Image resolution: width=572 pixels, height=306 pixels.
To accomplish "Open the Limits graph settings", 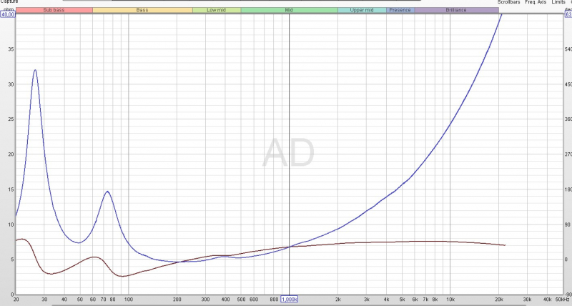I will [x=558, y=2].
